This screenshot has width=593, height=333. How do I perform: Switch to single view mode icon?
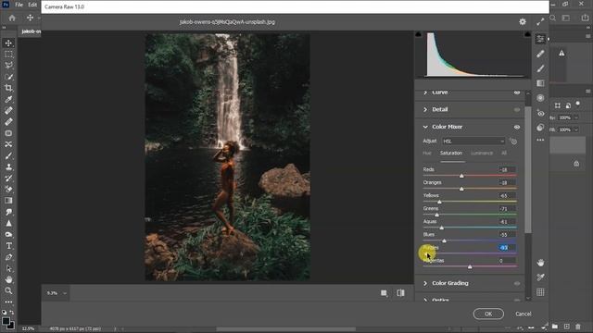(384, 293)
